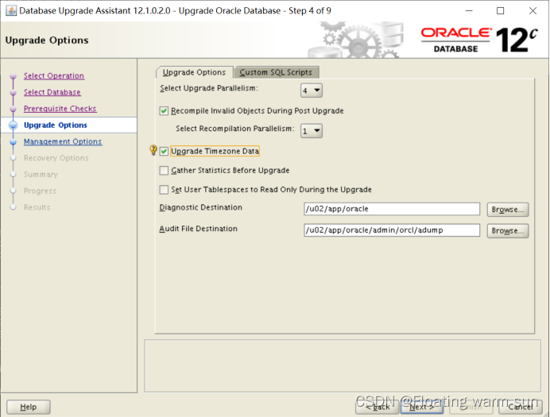Click the greyed-out Results step

(37, 207)
